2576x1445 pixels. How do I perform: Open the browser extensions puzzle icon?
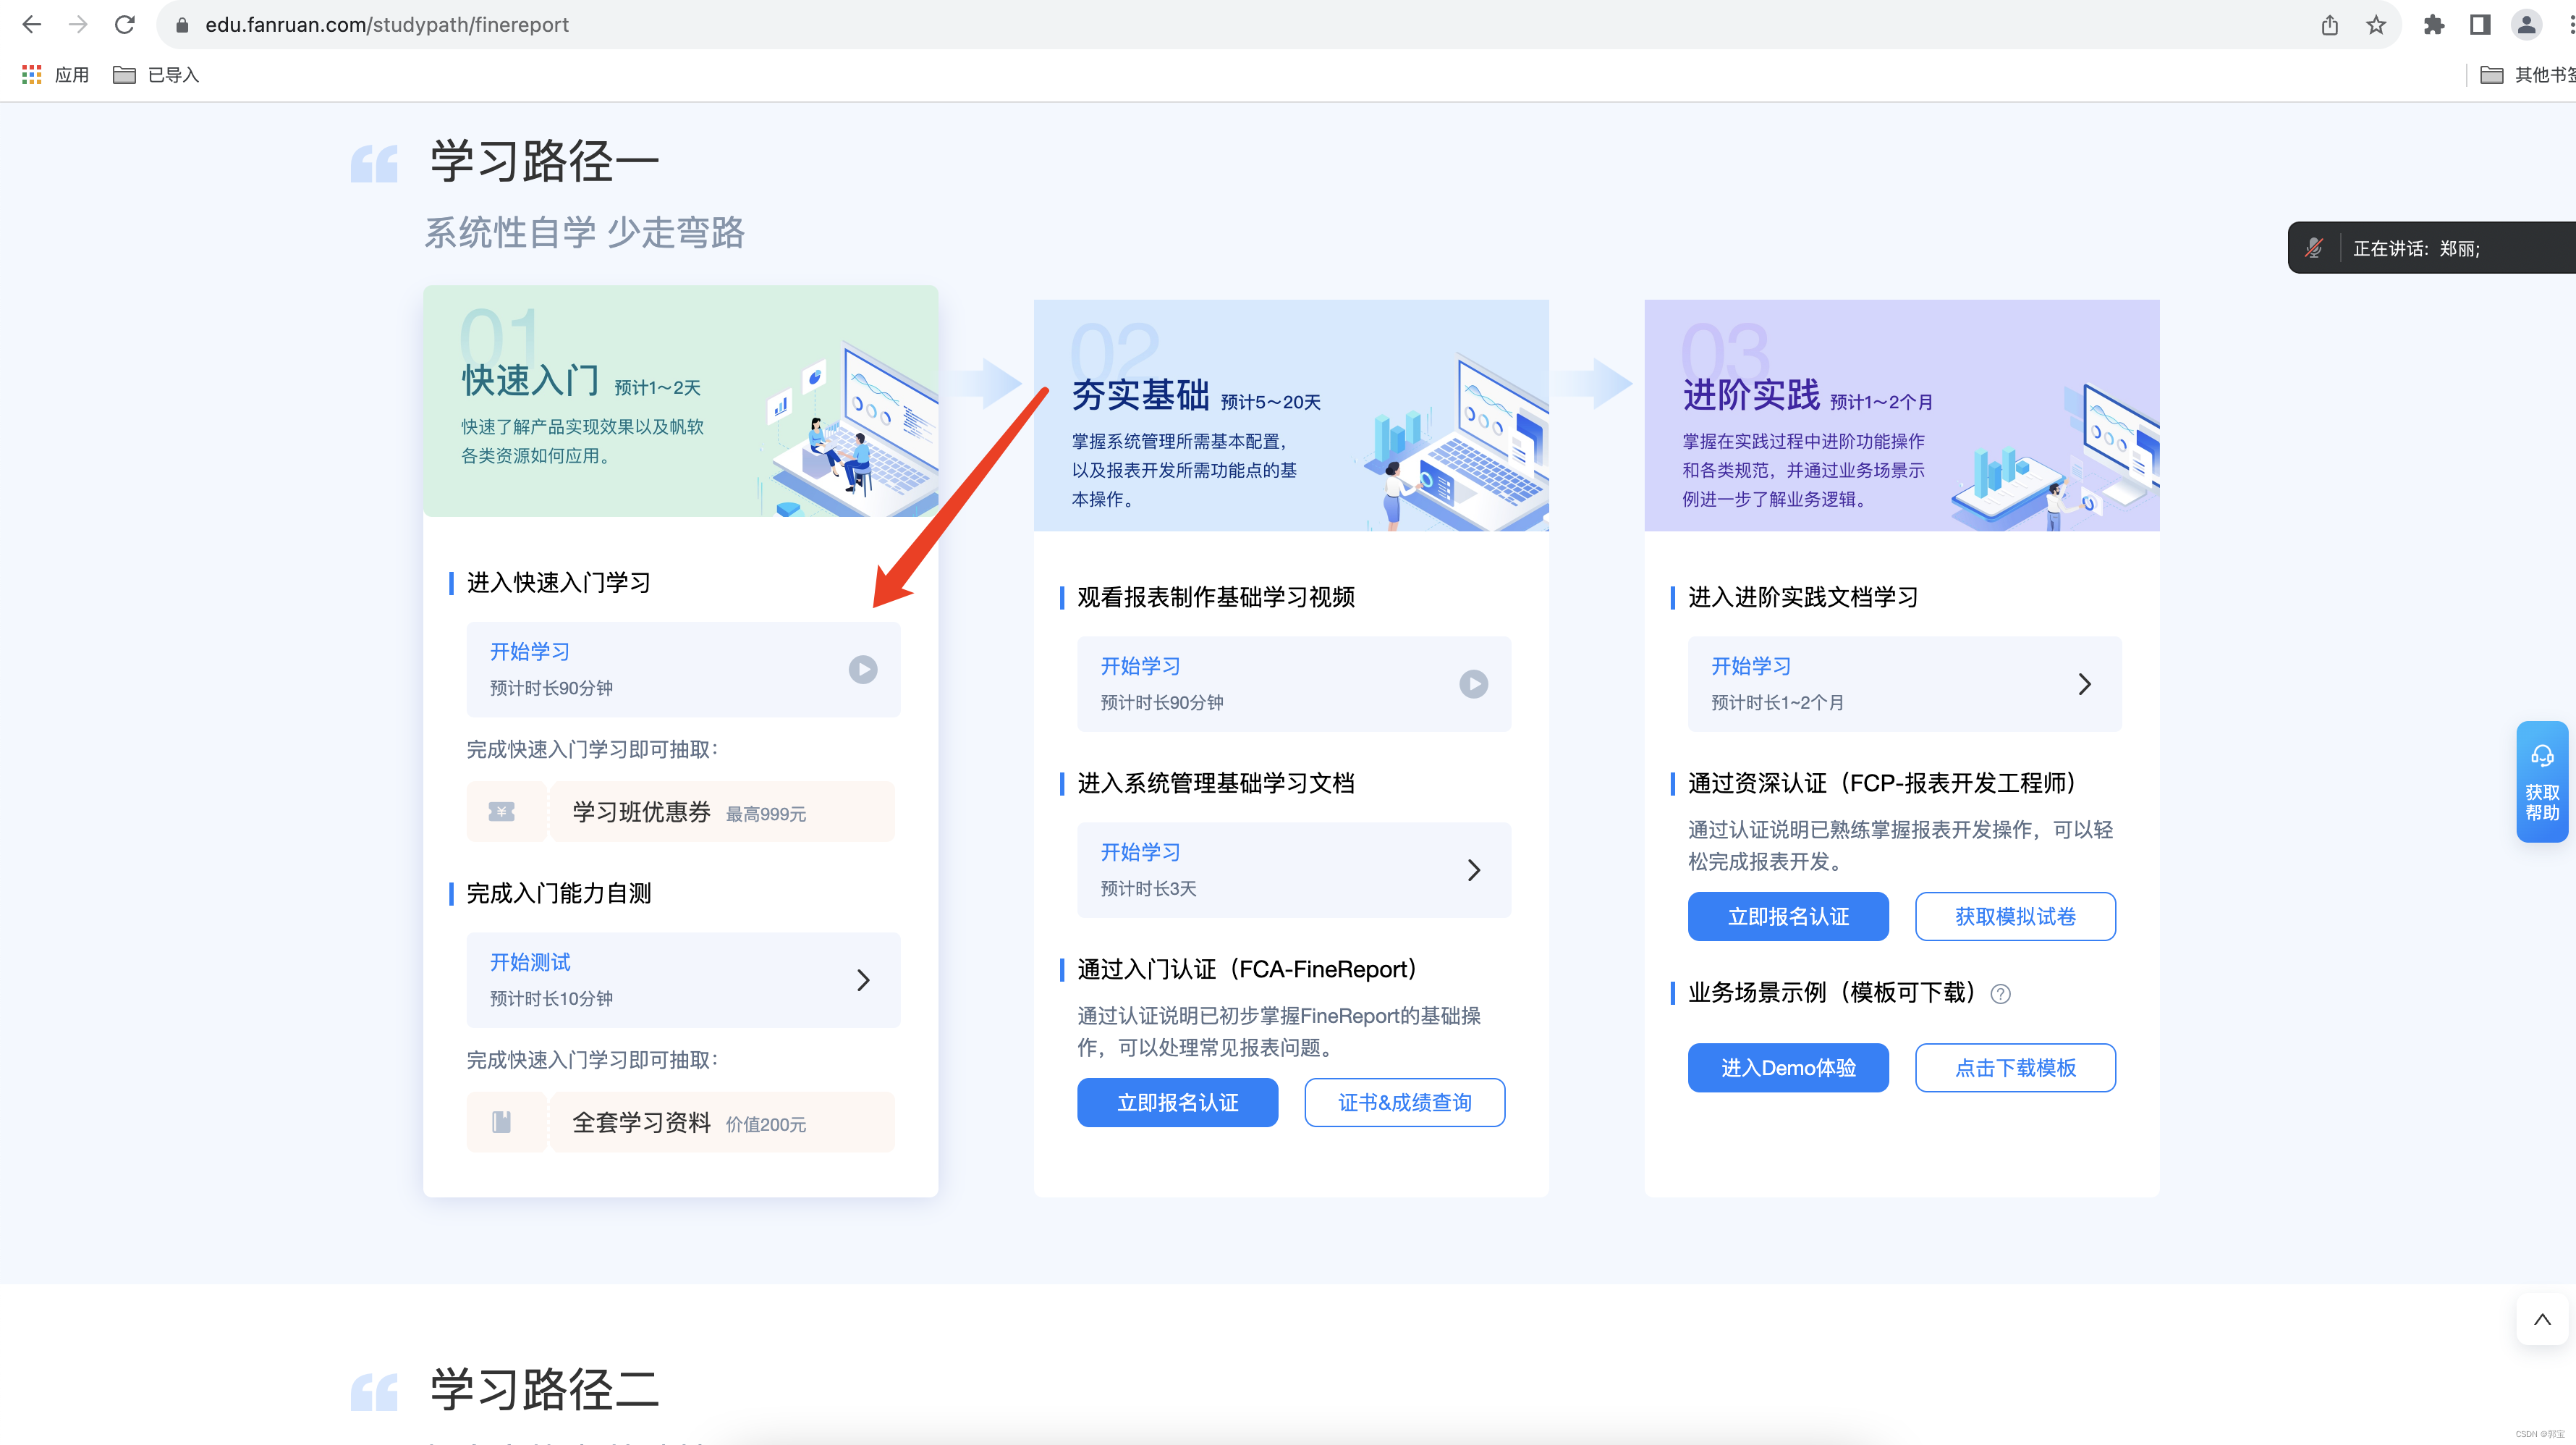tap(2433, 24)
